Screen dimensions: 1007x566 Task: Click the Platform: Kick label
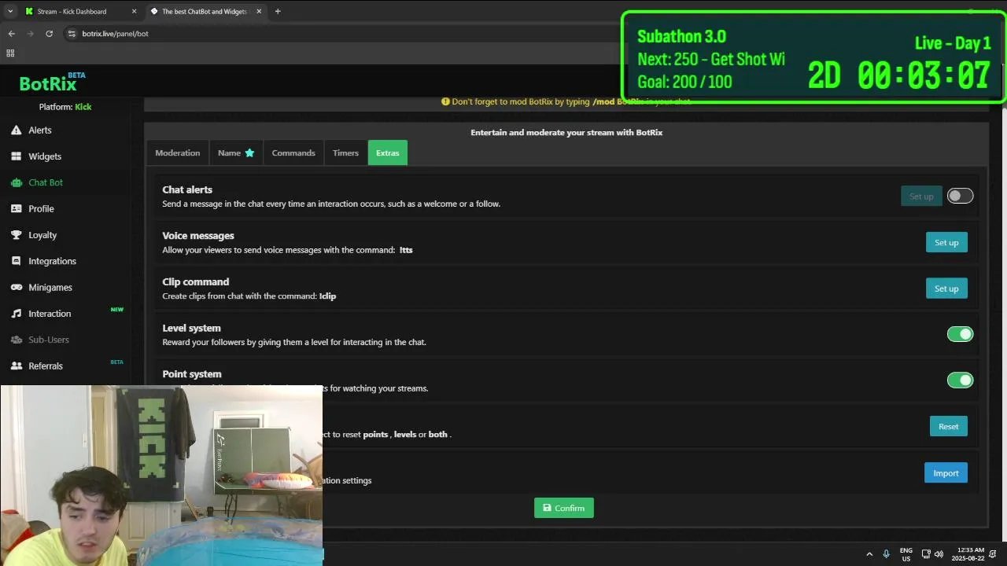pyautogui.click(x=65, y=107)
